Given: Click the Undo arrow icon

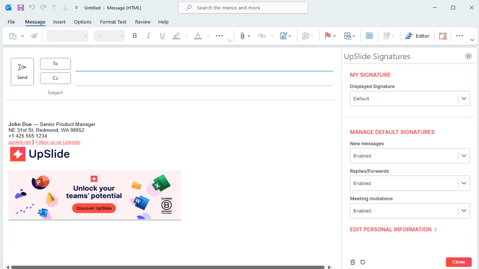Looking at the screenshot, I should tap(32, 8).
